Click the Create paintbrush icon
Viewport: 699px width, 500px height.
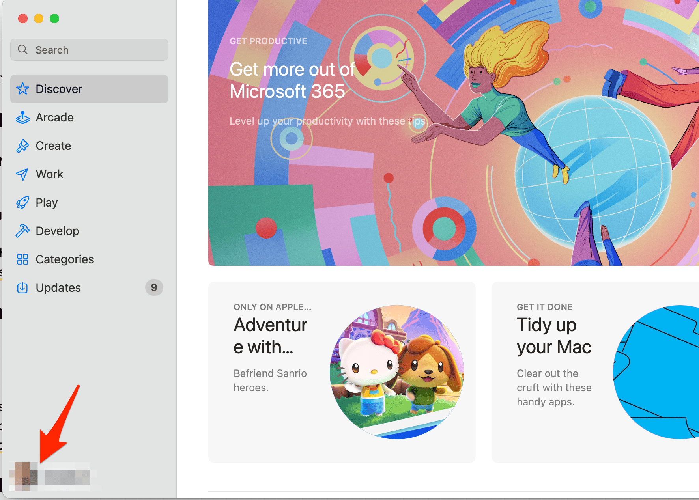click(x=22, y=146)
